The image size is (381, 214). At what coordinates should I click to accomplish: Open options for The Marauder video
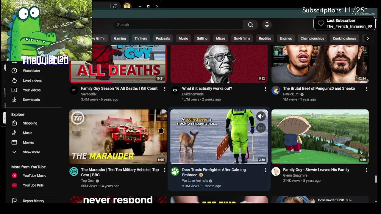(165, 170)
